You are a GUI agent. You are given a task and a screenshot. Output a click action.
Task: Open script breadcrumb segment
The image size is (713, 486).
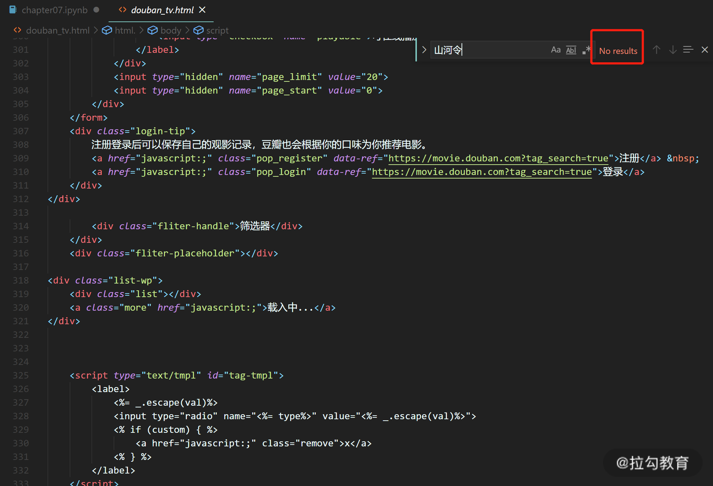[x=217, y=30]
